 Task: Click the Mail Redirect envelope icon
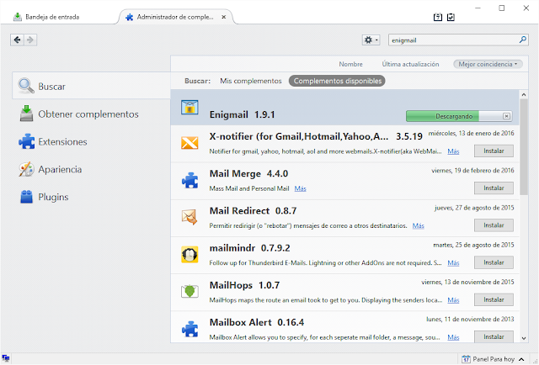point(189,217)
